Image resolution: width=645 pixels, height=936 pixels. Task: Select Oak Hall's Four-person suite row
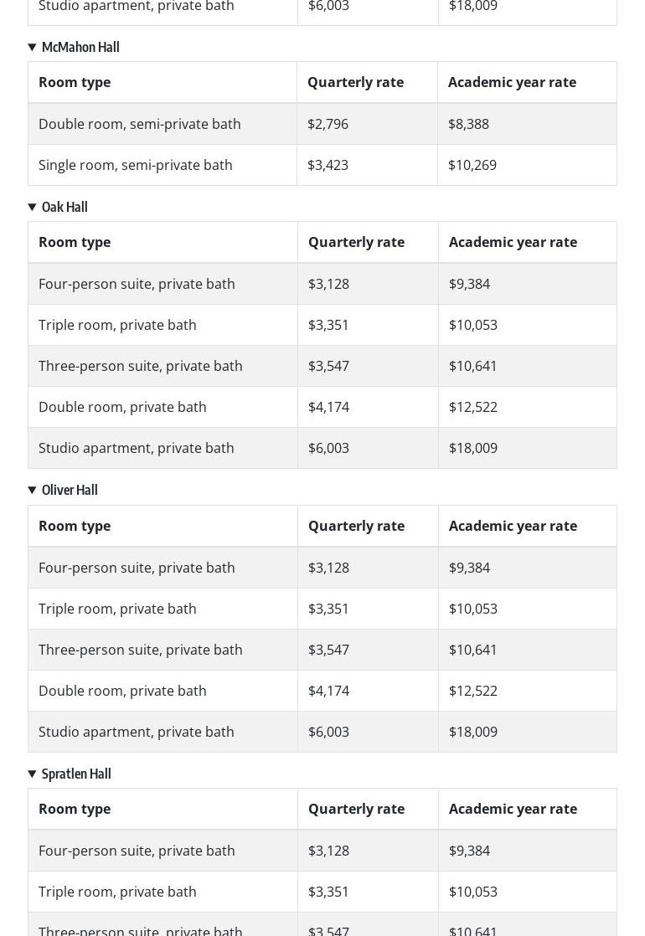(x=137, y=284)
